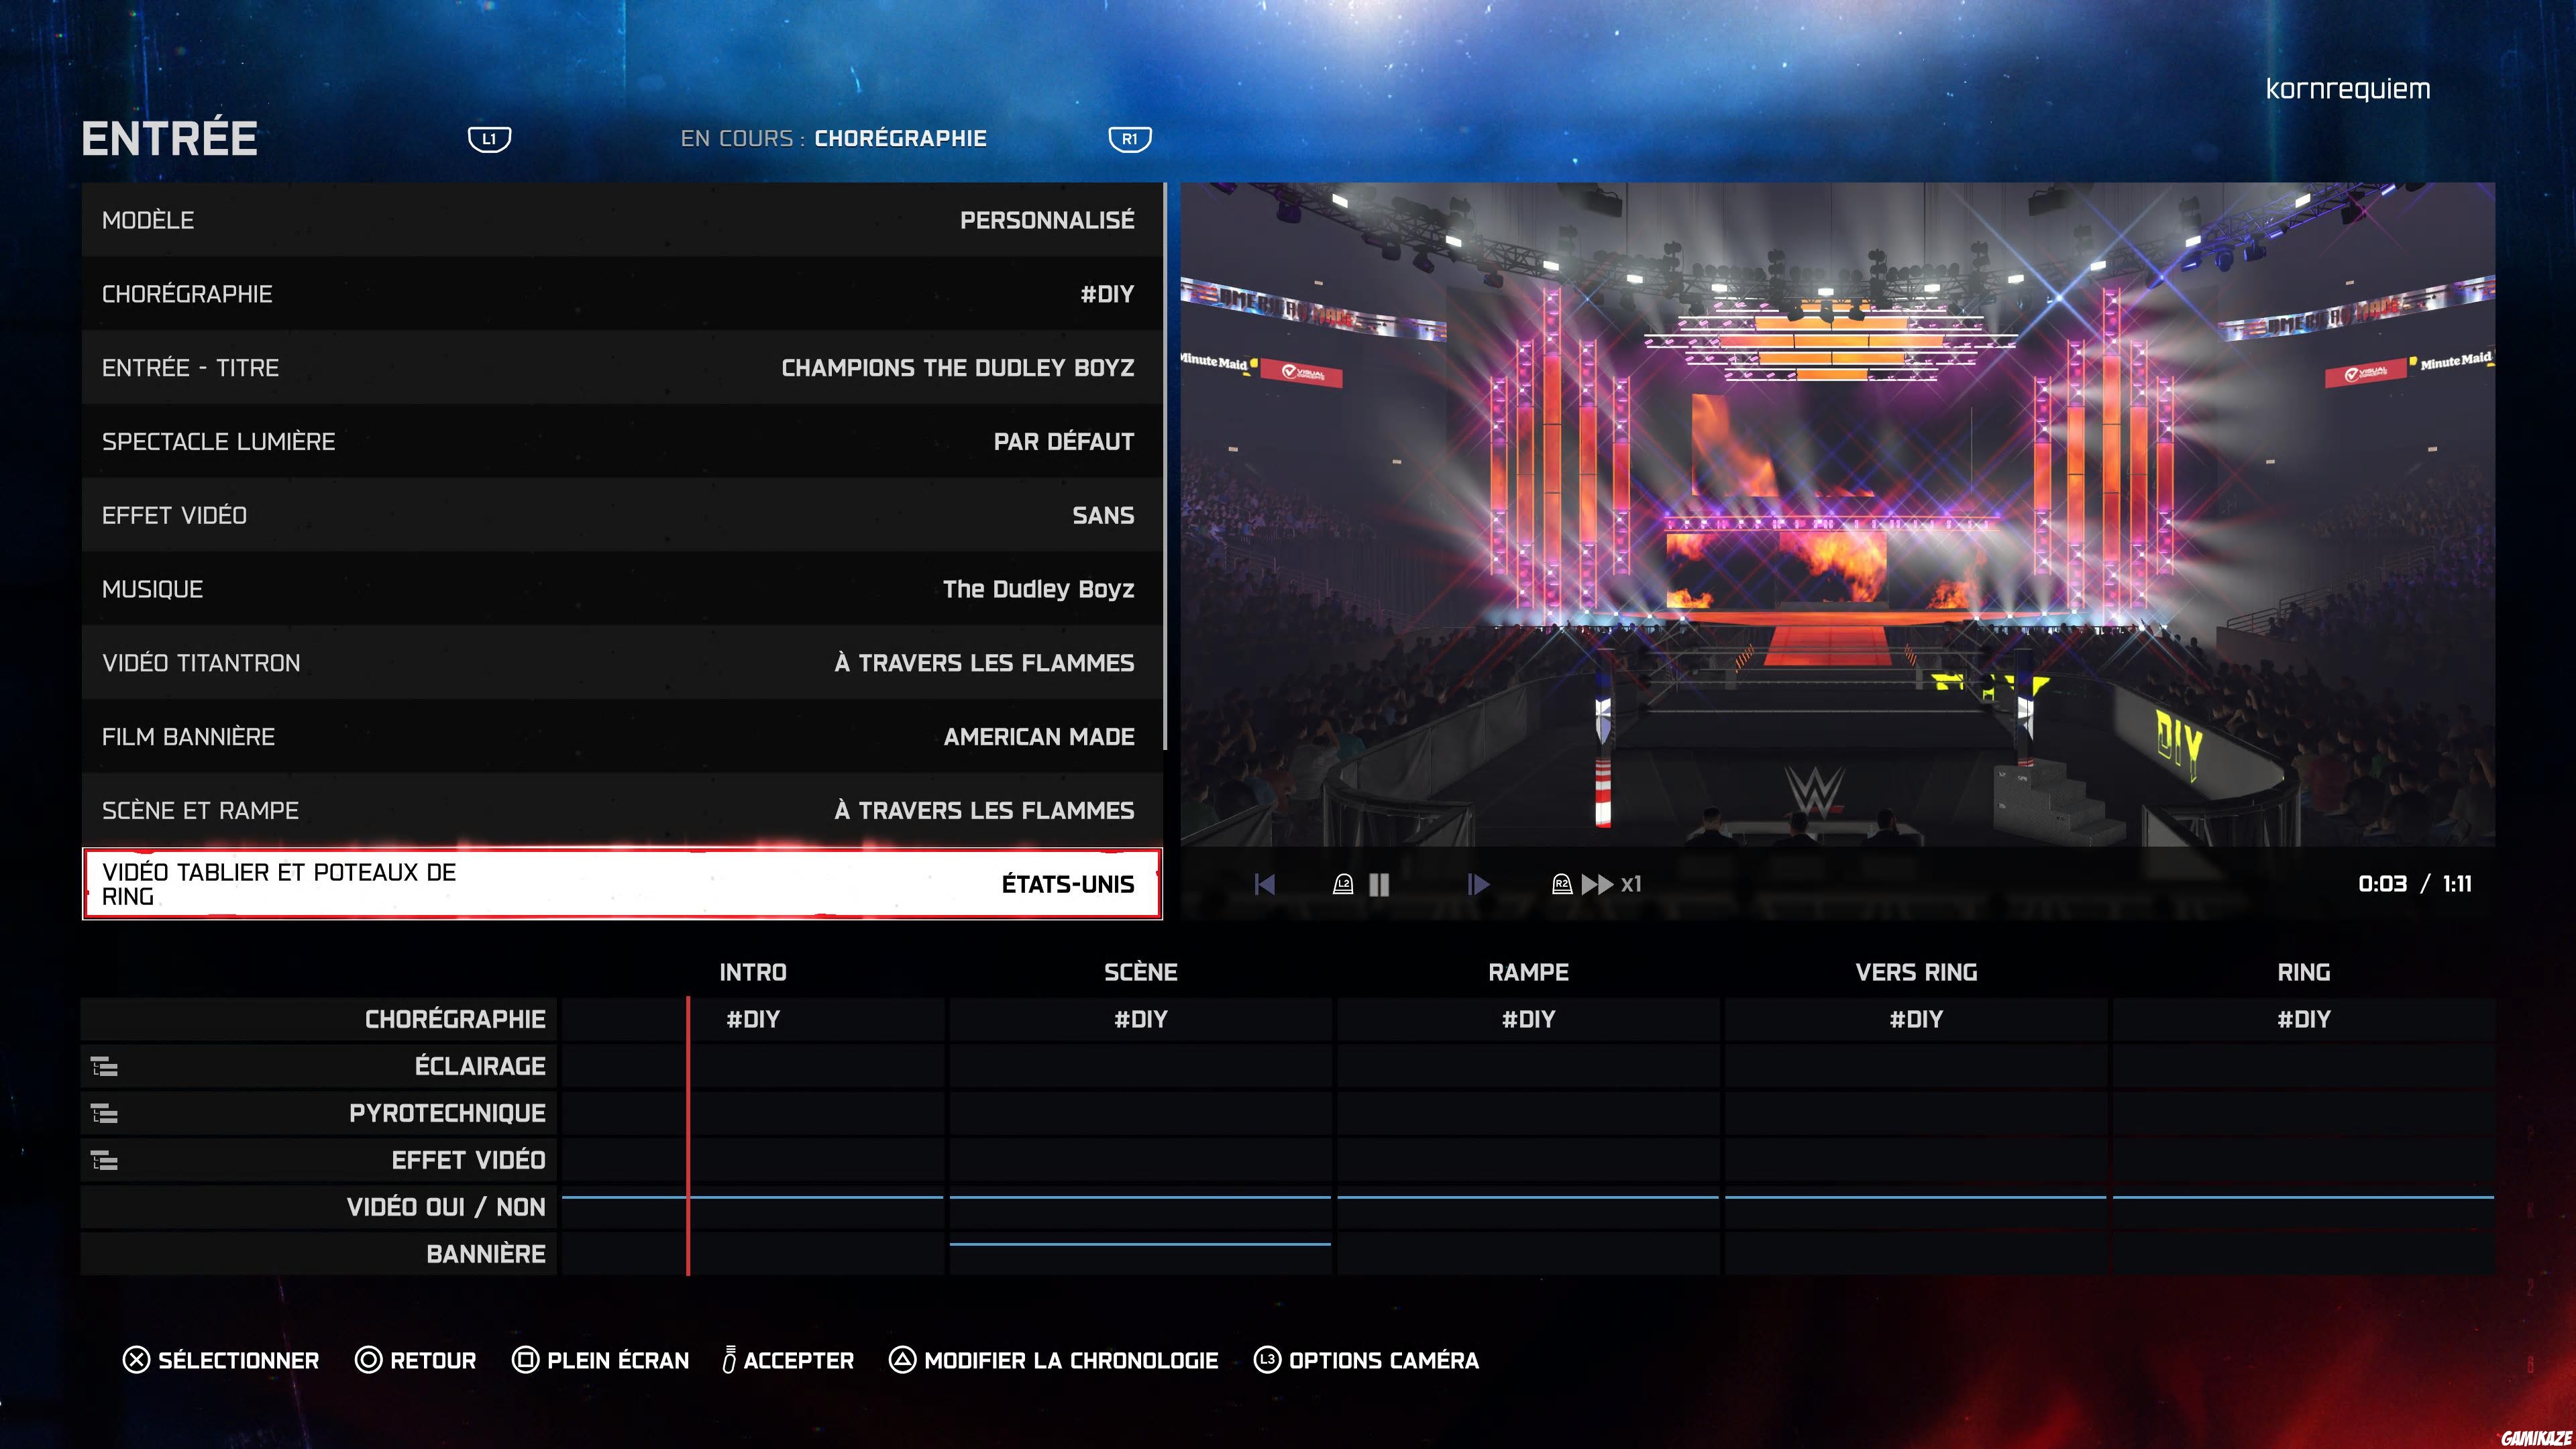This screenshot has height=1449, width=2576.
Task: Open the SPECTACLE LUMIÈRE option set to PAR DÉFAUT
Action: [620, 441]
